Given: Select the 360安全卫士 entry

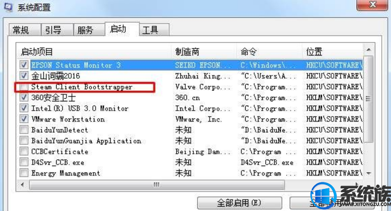Looking at the screenshot, I should click(53, 97).
